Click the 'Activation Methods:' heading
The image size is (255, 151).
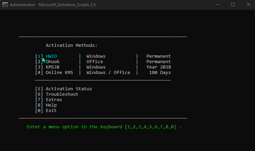71,45
